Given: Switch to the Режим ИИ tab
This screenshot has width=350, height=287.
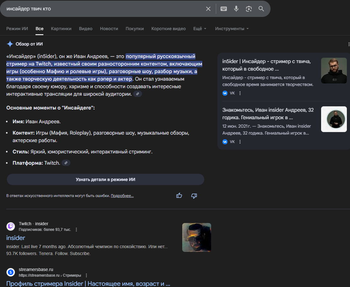Looking at the screenshot, I should click(x=17, y=29).
